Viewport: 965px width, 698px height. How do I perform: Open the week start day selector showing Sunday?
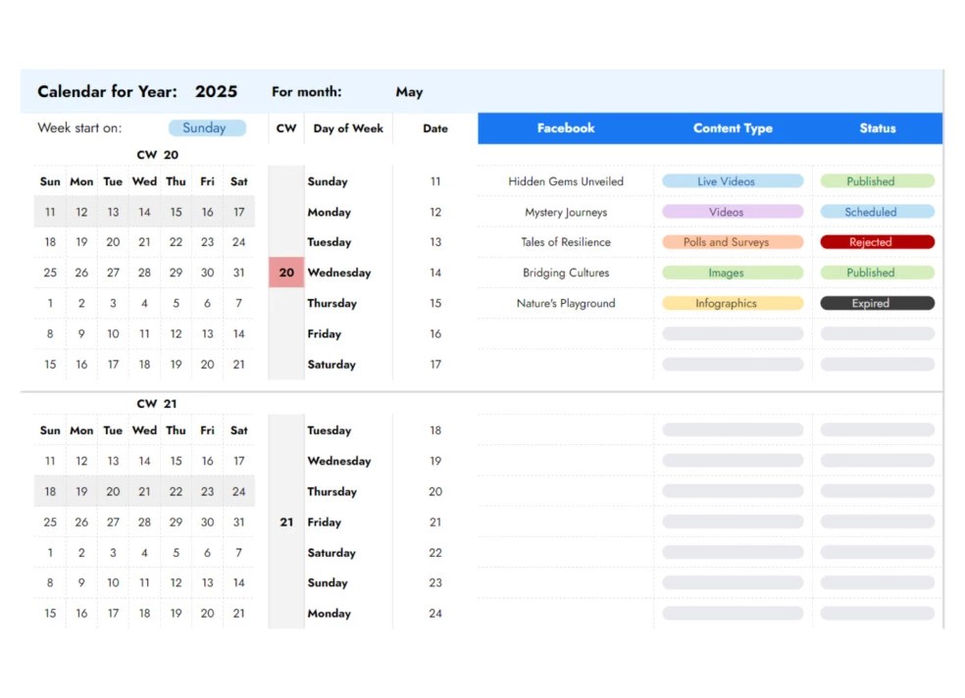point(206,127)
